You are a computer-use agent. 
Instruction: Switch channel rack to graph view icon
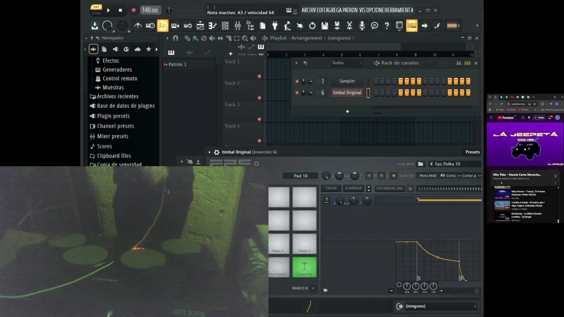pos(459,63)
